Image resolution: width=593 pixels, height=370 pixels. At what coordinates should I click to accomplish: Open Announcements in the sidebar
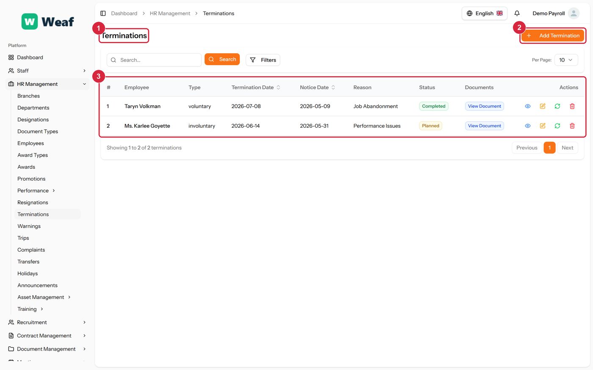[x=37, y=285]
